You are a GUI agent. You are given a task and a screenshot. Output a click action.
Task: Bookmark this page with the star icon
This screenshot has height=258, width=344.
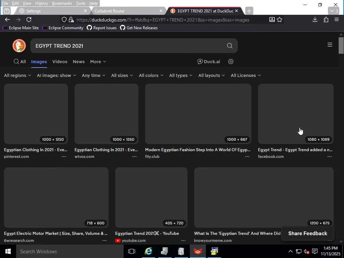(x=279, y=20)
